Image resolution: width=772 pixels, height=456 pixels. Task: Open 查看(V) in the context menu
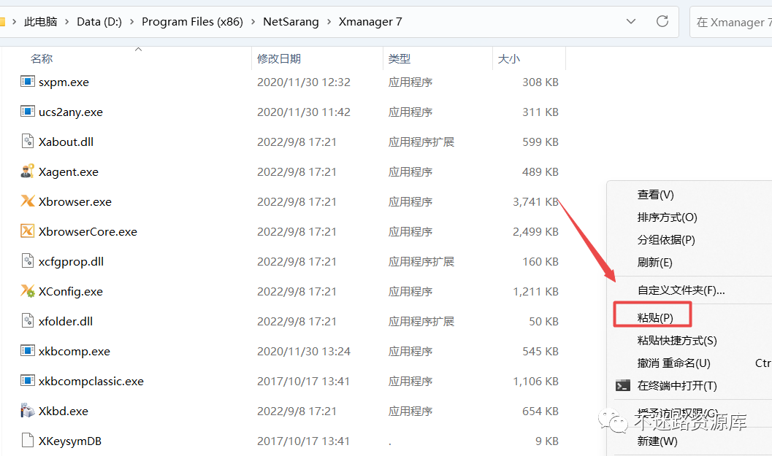point(655,195)
